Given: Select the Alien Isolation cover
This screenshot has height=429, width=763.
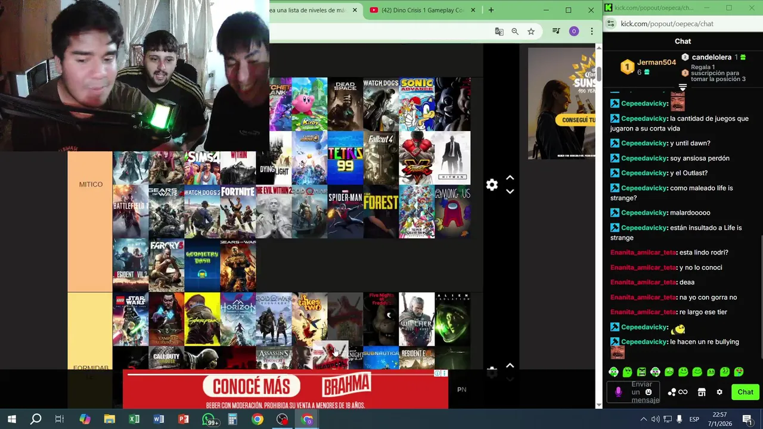Looking at the screenshot, I should click(452, 319).
